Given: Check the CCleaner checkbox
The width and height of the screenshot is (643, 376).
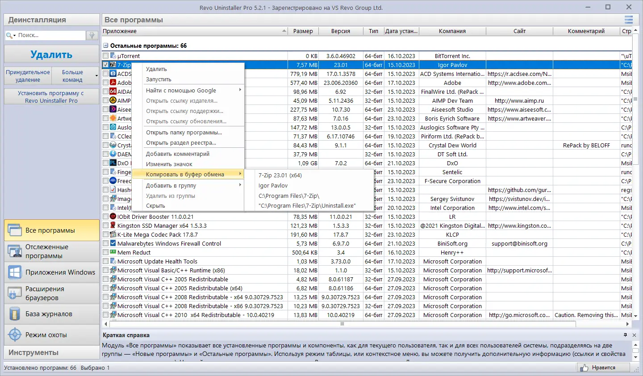Looking at the screenshot, I should point(105,136).
